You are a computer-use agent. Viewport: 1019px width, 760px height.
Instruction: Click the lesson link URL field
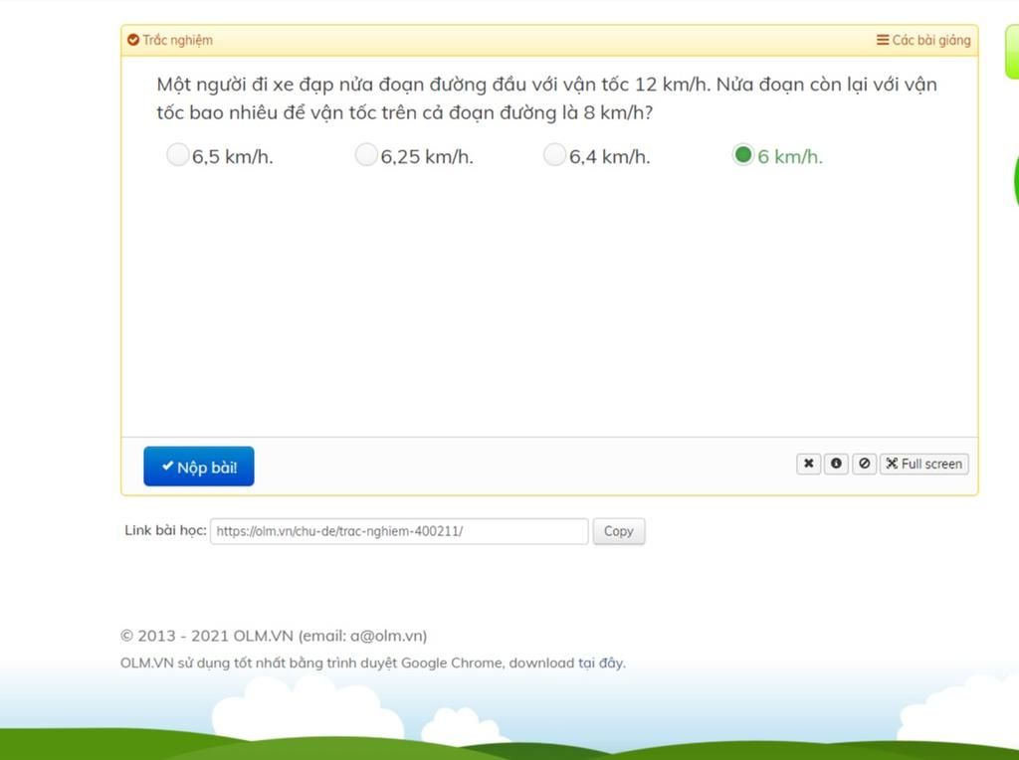(399, 531)
